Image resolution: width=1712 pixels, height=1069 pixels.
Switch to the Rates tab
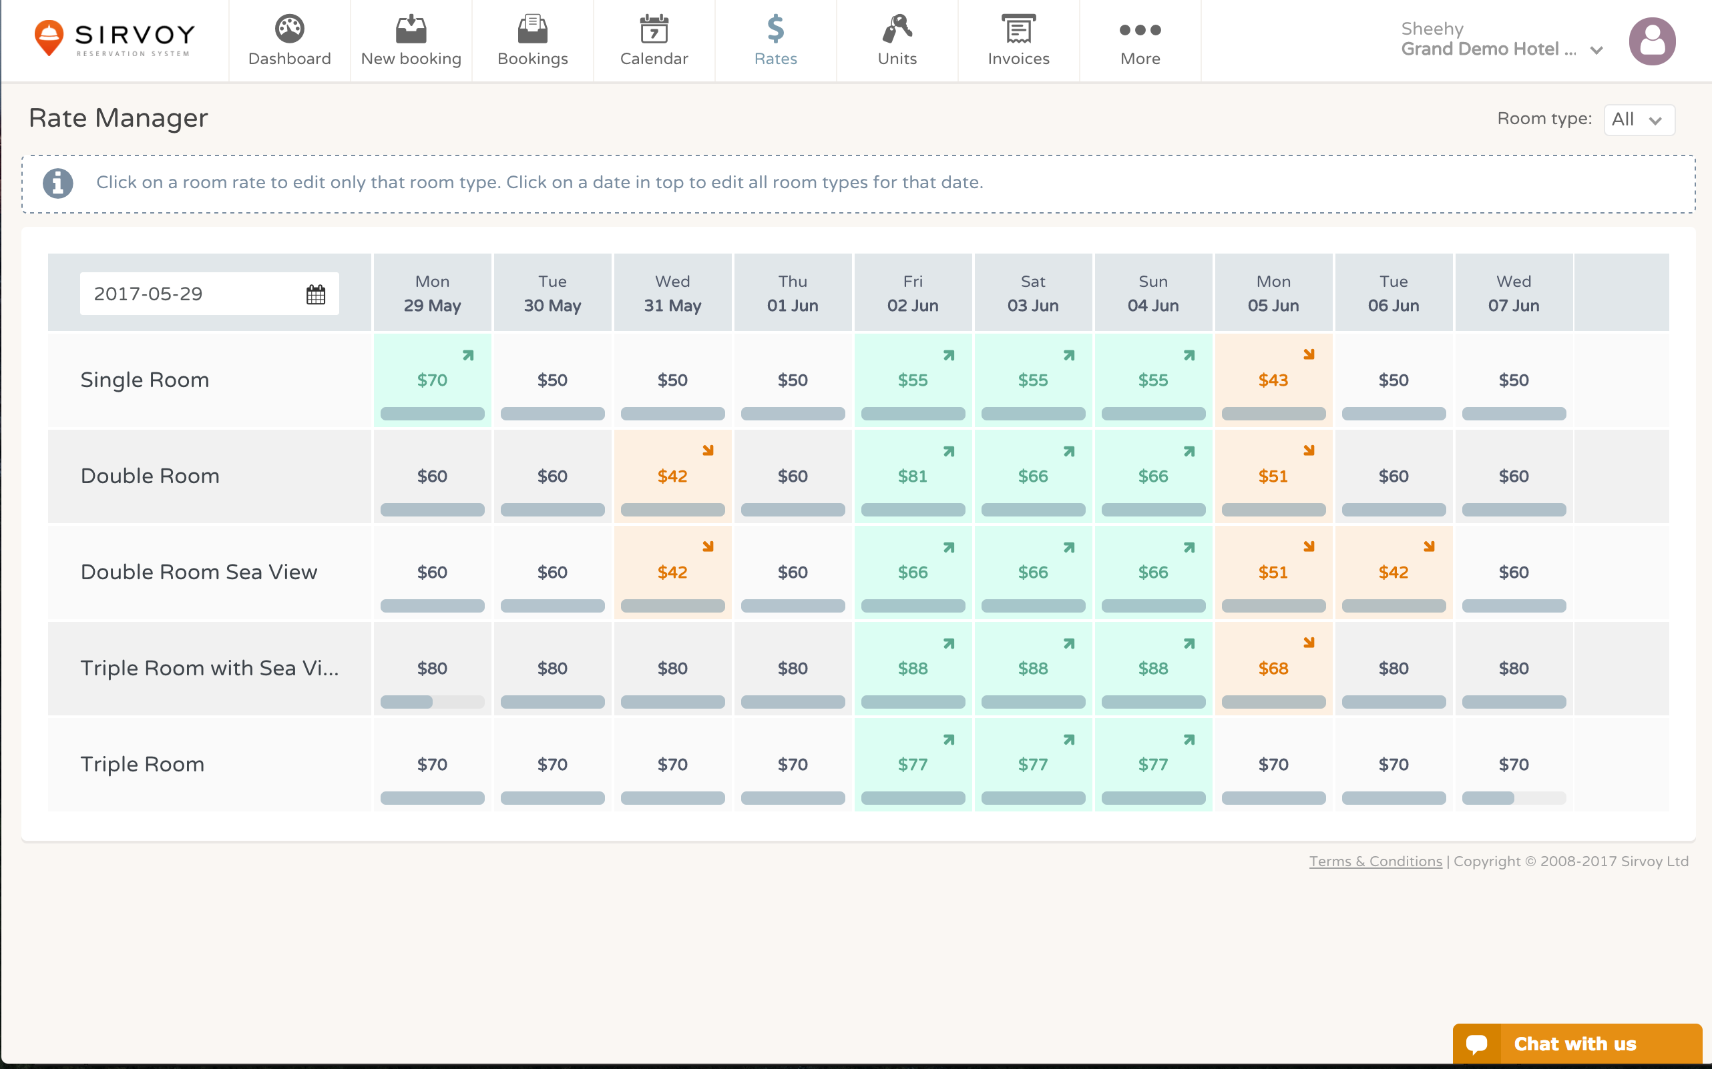775,40
